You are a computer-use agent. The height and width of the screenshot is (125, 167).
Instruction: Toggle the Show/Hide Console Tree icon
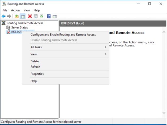pos(23,17)
